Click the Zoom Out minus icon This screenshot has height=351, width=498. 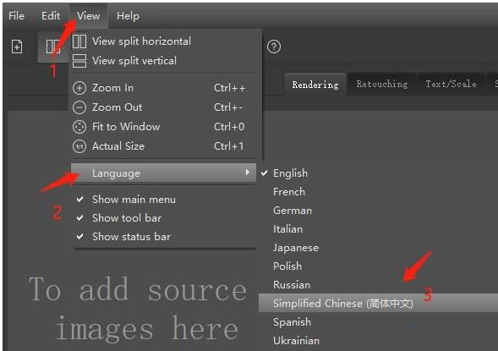tap(79, 107)
